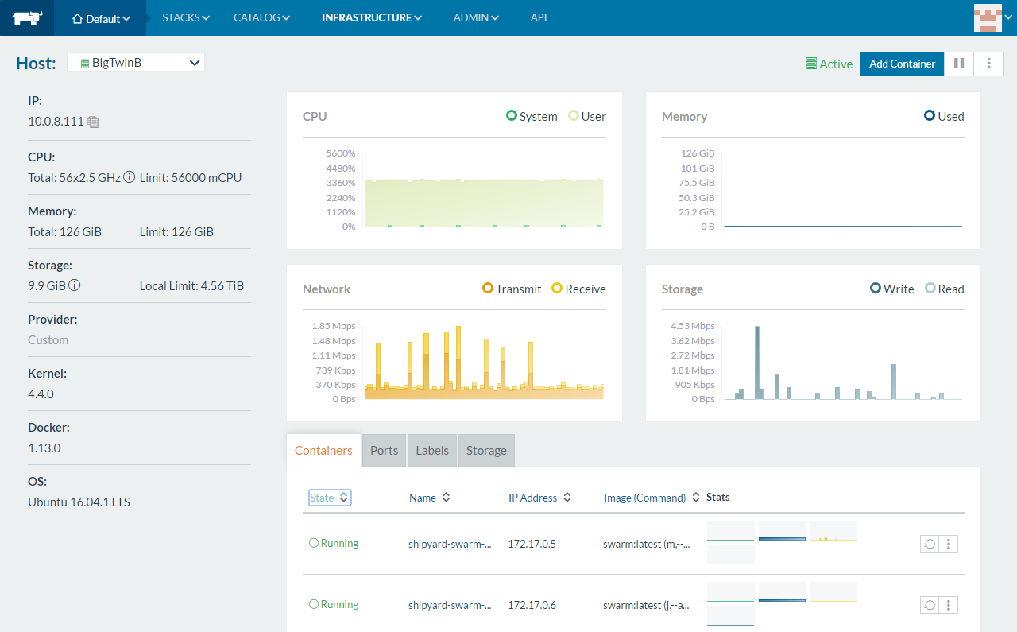Toggle the System series in CPU chart
Image resolution: width=1017 pixels, height=632 pixels.
tap(532, 117)
